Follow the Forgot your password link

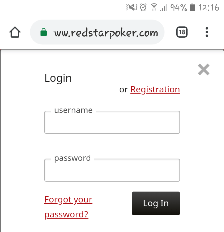68,207
